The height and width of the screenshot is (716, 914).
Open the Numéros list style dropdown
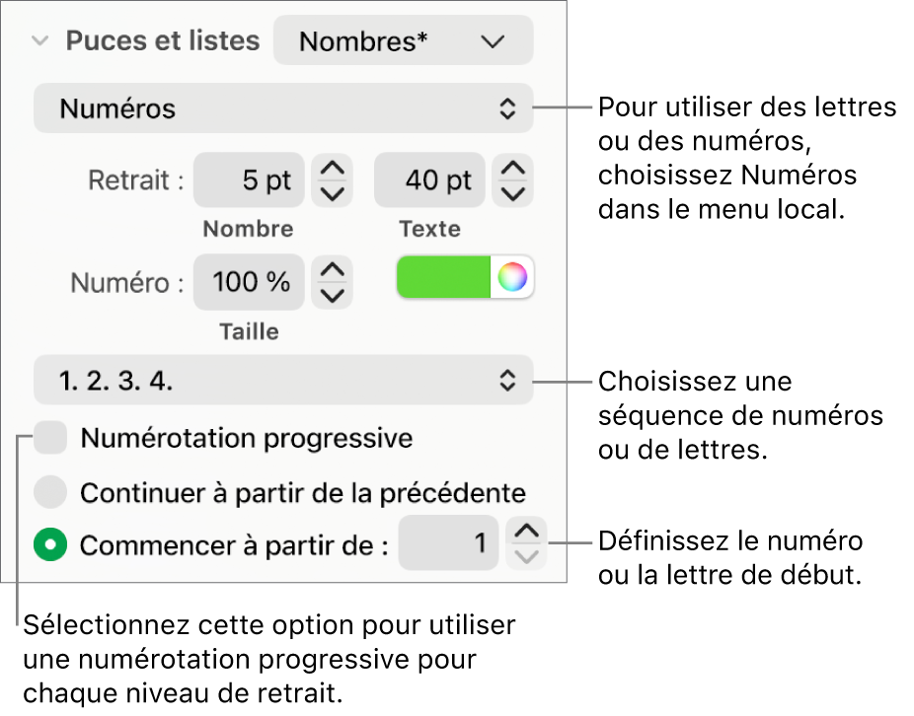(x=282, y=108)
